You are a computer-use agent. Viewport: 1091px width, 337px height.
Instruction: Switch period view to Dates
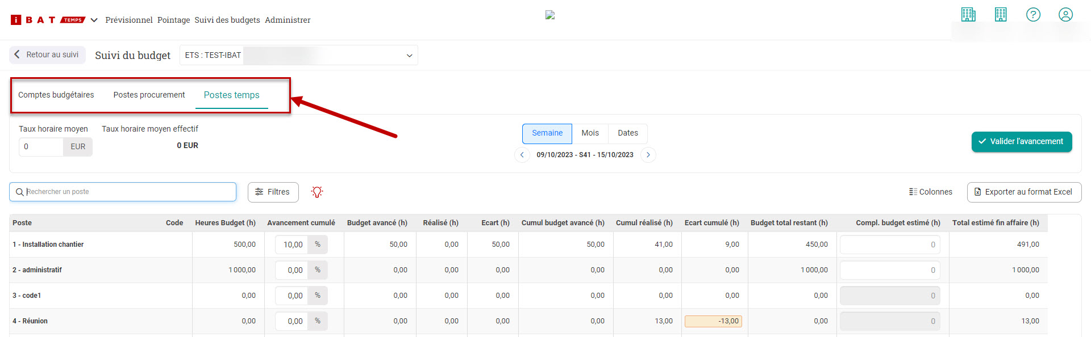[627, 133]
